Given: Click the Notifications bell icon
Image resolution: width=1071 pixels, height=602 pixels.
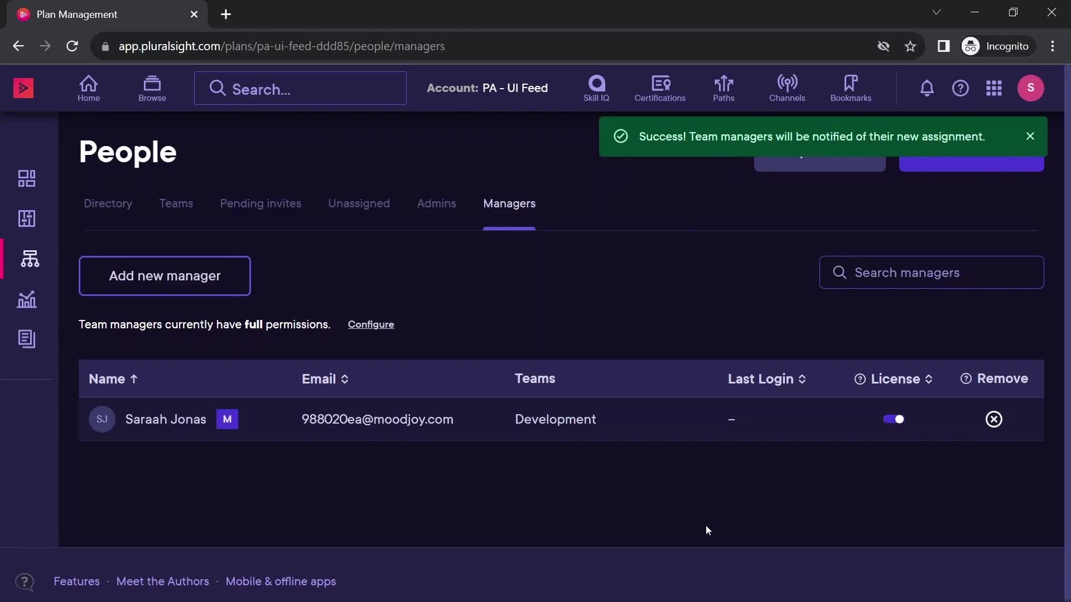Looking at the screenshot, I should [926, 88].
